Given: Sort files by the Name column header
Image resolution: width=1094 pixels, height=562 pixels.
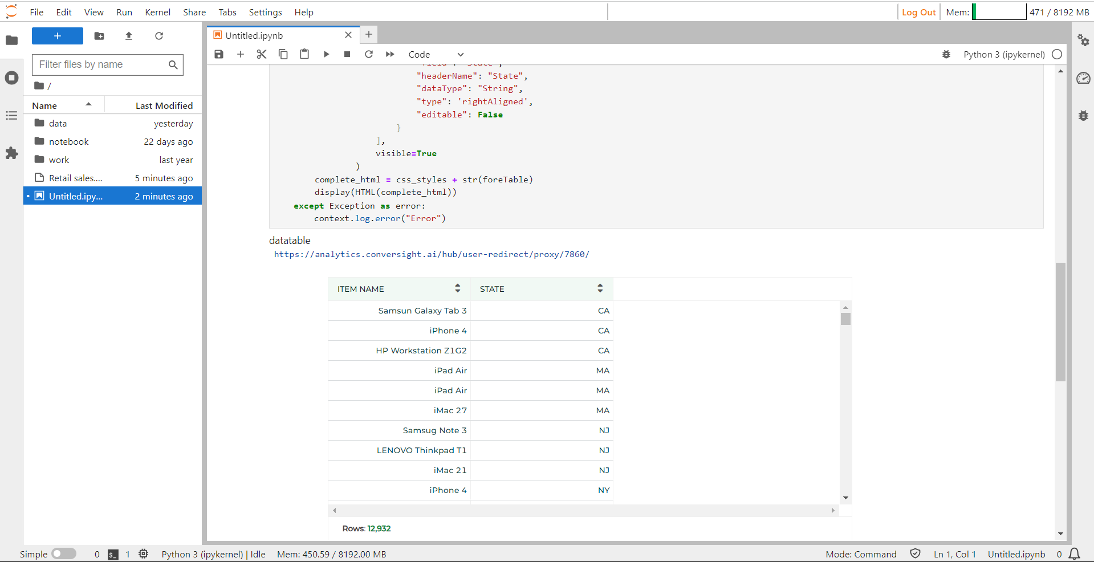Looking at the screenshot, I should (x=63, y=105).
